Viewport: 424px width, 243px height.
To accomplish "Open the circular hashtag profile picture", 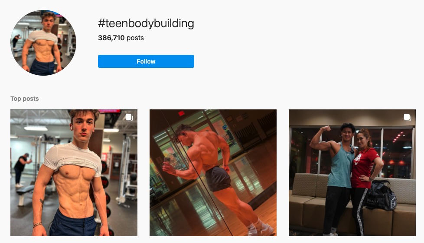I will [43, 43].
